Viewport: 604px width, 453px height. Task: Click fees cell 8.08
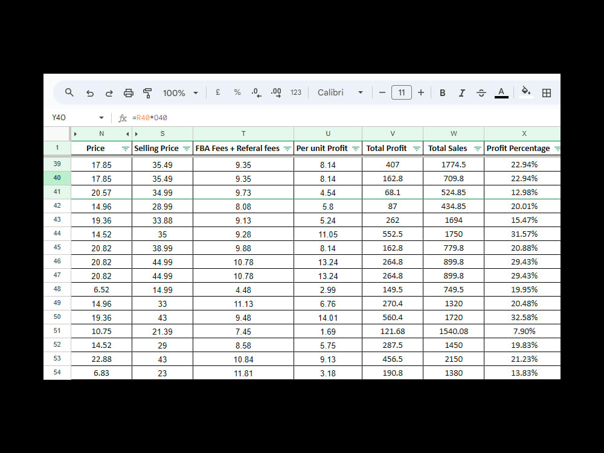(x=243, y=207)
